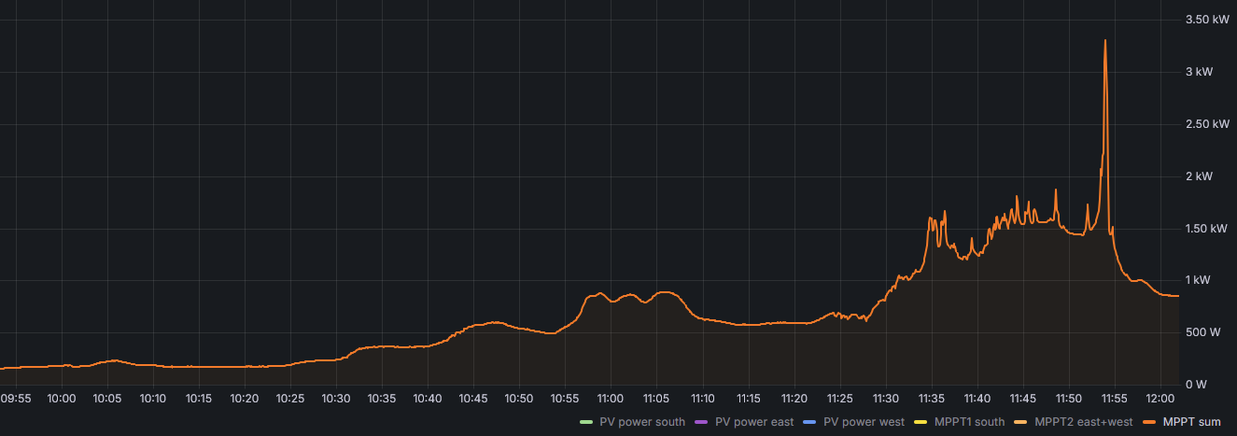Image resolution: width=1237 pixels, height=436 pixels.
Task: Click the yellow MPPT1 south legend color
Action: tap(919, 422)
